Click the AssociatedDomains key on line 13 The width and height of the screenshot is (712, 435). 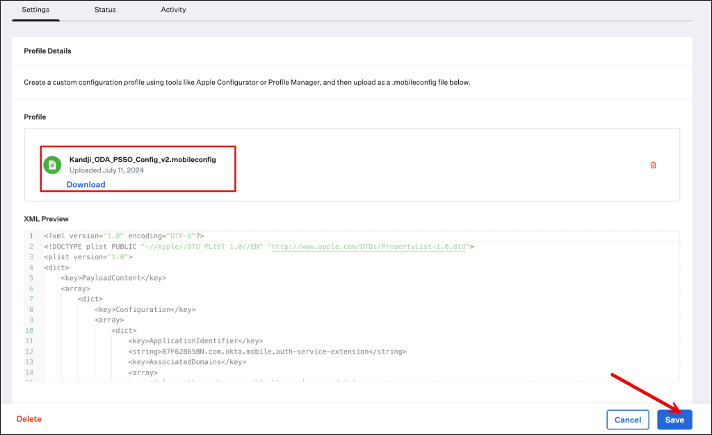[187, 362]
